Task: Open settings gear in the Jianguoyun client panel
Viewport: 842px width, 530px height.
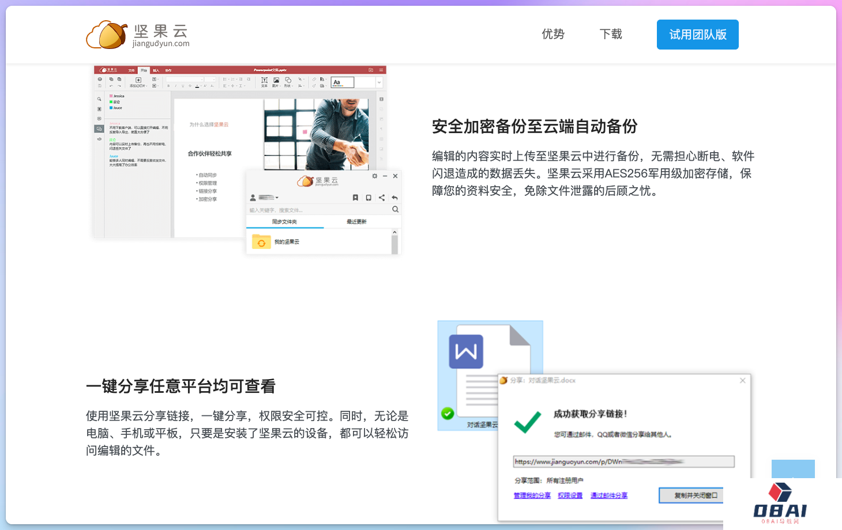Action: click(375, 176)
